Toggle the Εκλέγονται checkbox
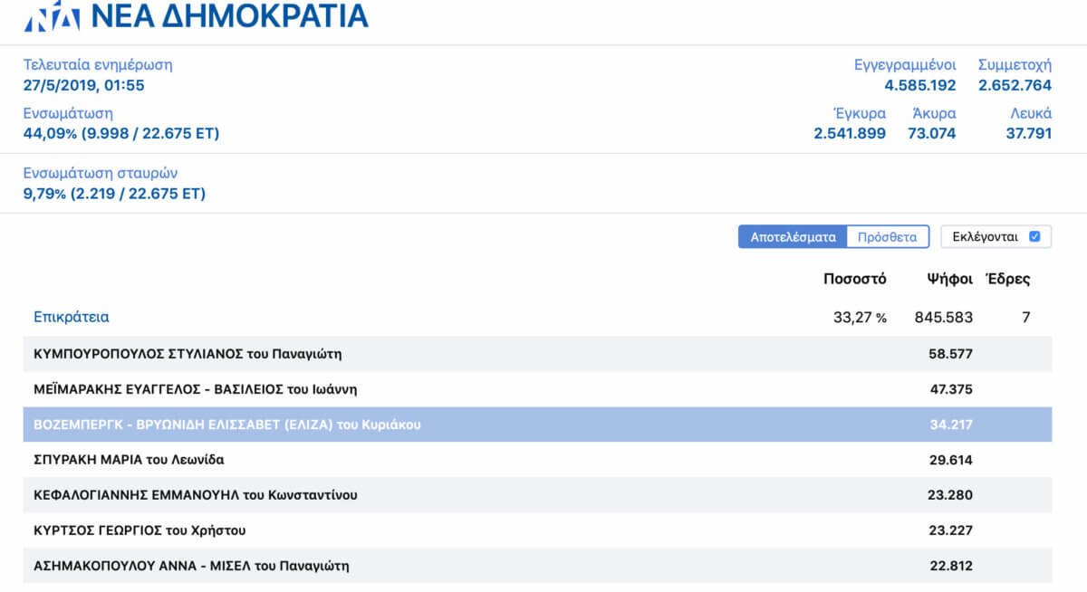This screenshot has height=592, width=1087. point(1034,237)
